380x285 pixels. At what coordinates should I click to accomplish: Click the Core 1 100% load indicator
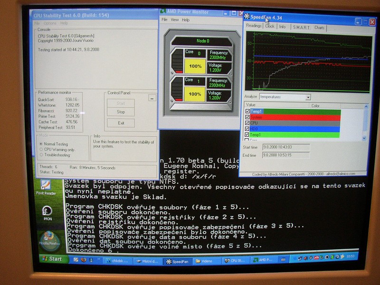tap(195, 94)
